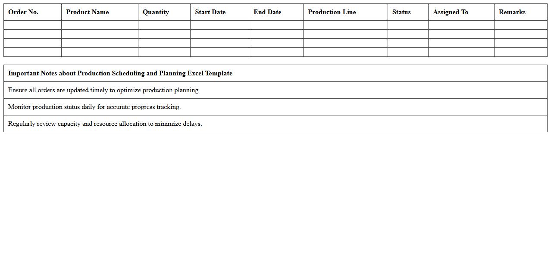Image resolution: width=551 pixels, height=280 pixels.
Task: Click the first empty Status cell
Action: [407, 25]
